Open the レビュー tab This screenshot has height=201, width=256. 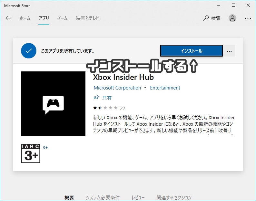[x=138, y=197]
